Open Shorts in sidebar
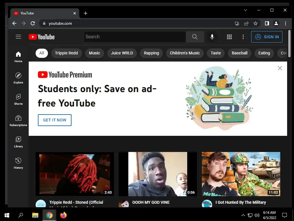The image size is (294, 221). point(18,99)
